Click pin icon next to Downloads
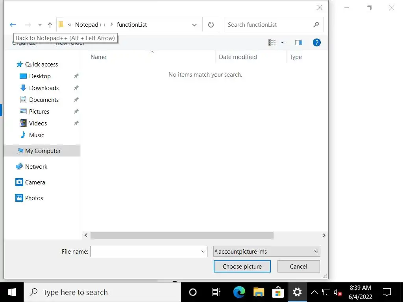 (76, 88)
